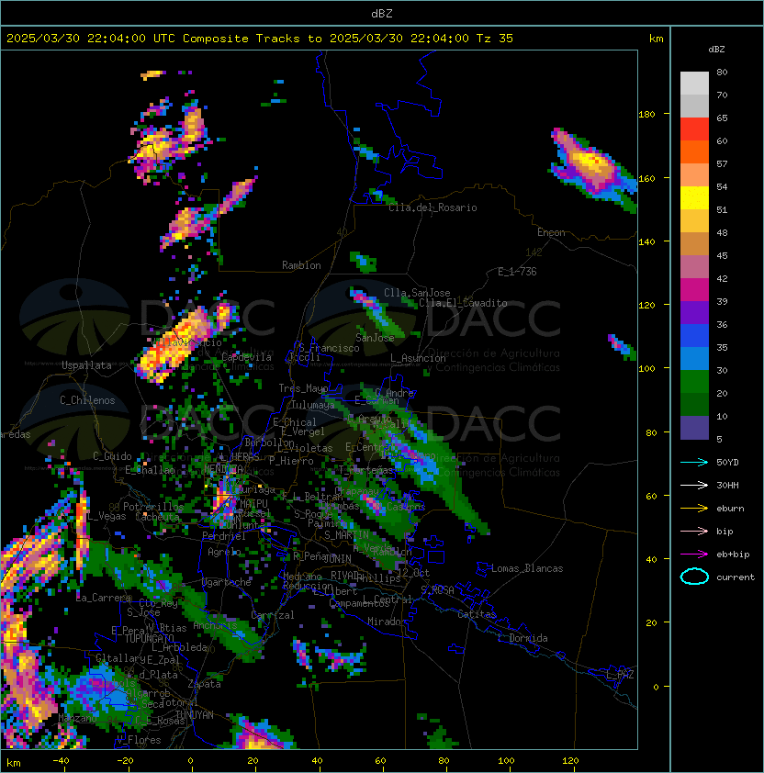Click the 'Lomas_Blancas' map label
Viewport: 764px width, 773px height.
[527, 568]
